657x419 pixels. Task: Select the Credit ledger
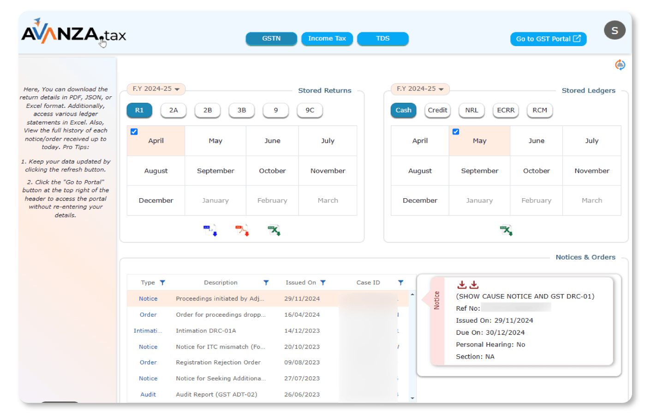(x=437, y=110)
